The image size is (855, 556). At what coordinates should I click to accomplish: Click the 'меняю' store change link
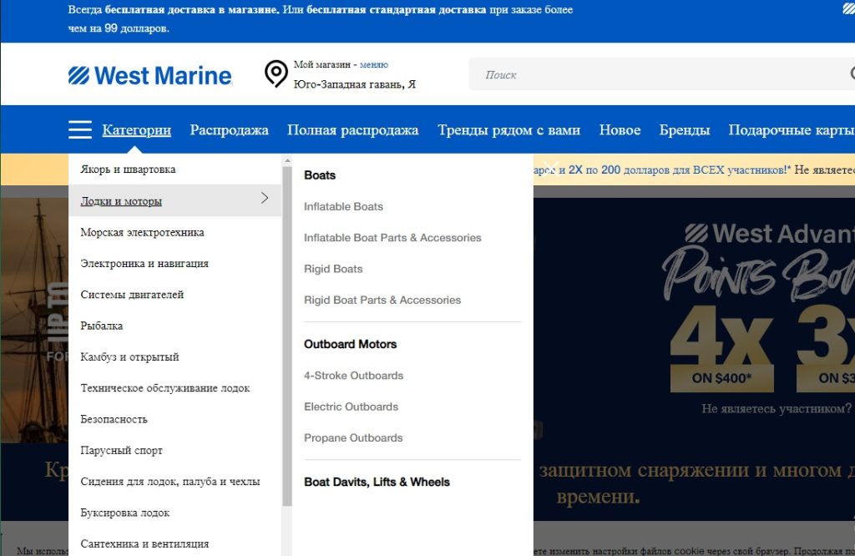click(373, 64)
